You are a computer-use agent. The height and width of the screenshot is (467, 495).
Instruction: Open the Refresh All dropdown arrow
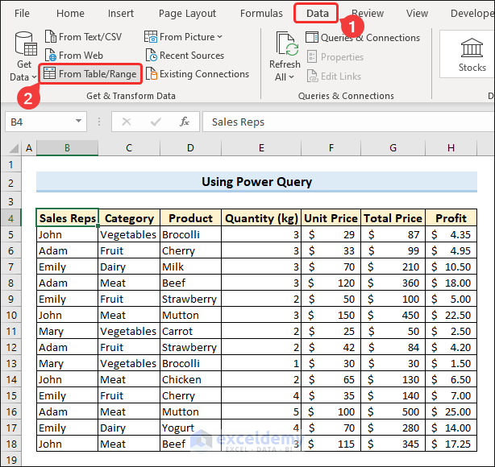(290, 77)
